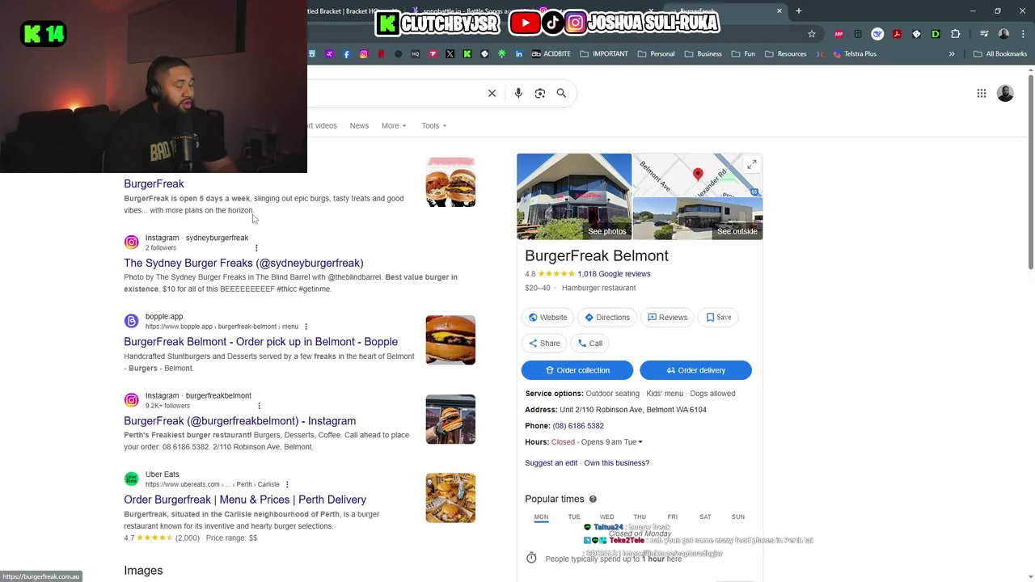The width and height of the screenshot is (1035, 582).
Task: Share the BurgerFreak Belmont listing
Action: tap(544, 344)
